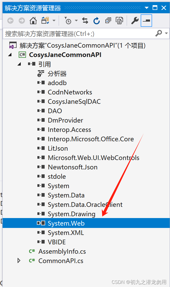This screenshot has height=287, width=170.
Task: Expand the CommonAPI.cs file node
Action: pyautogui.click(x=19, y=261)
